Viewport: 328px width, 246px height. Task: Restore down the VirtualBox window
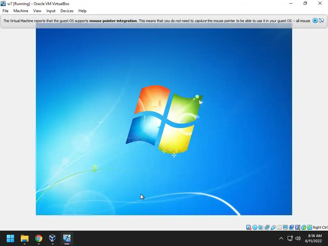(305, 3)
